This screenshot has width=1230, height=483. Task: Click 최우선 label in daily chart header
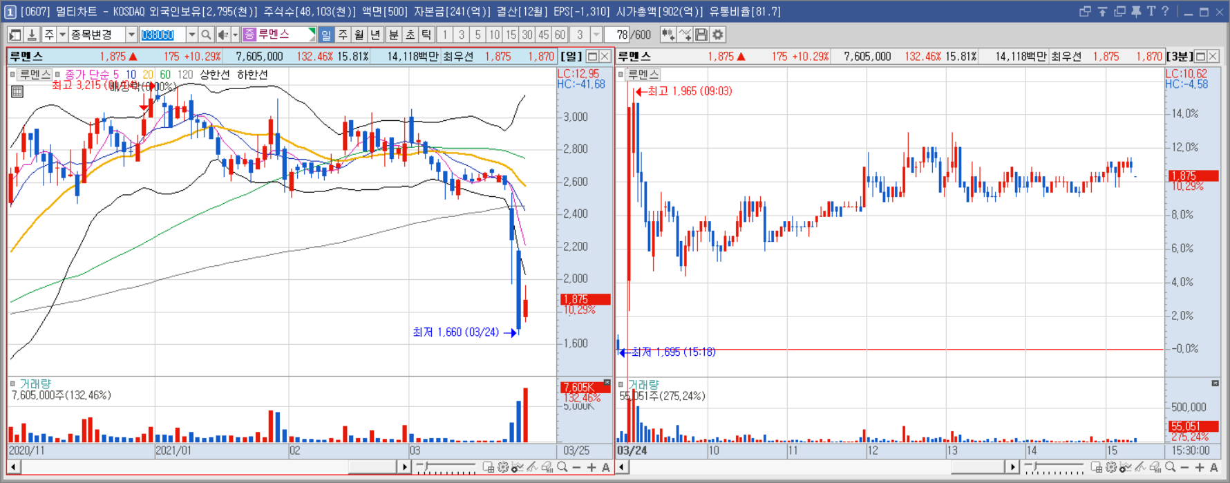pos(459,57)
